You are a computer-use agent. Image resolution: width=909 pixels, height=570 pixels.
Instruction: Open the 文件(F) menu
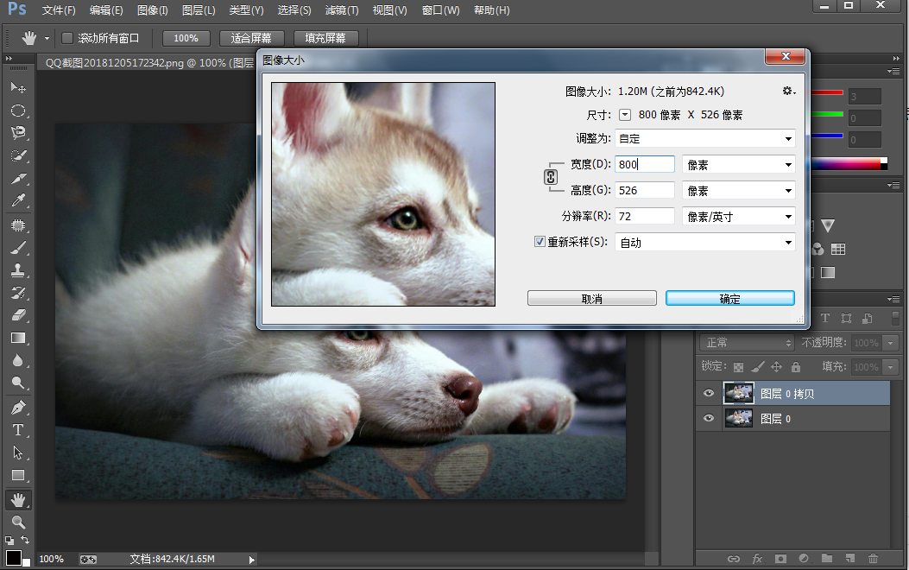[59, 10]
